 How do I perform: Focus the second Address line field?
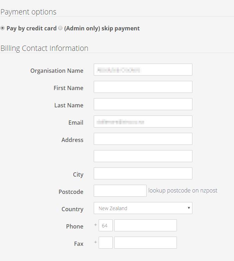point(143,156)
